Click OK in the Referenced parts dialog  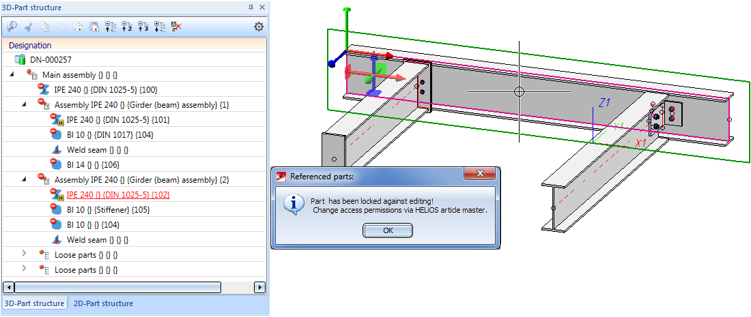point(388,230)
